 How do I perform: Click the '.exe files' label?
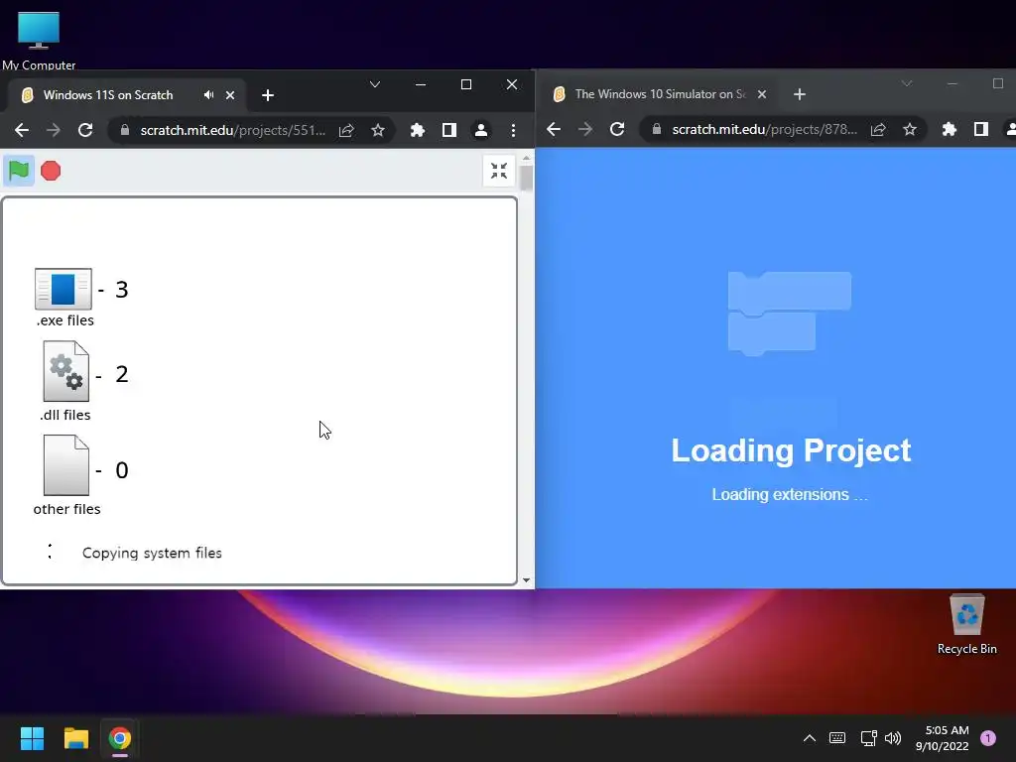tap(64, 320)
